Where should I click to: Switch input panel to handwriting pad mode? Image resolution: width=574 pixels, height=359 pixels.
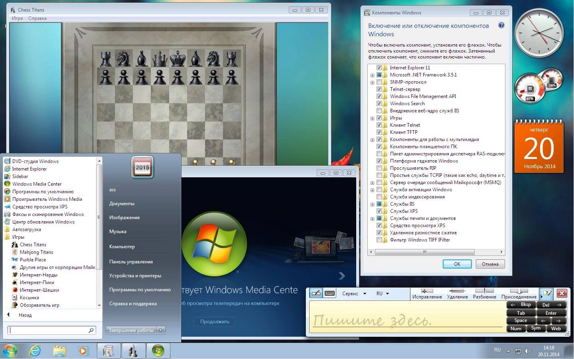click(x=316, y=293)
